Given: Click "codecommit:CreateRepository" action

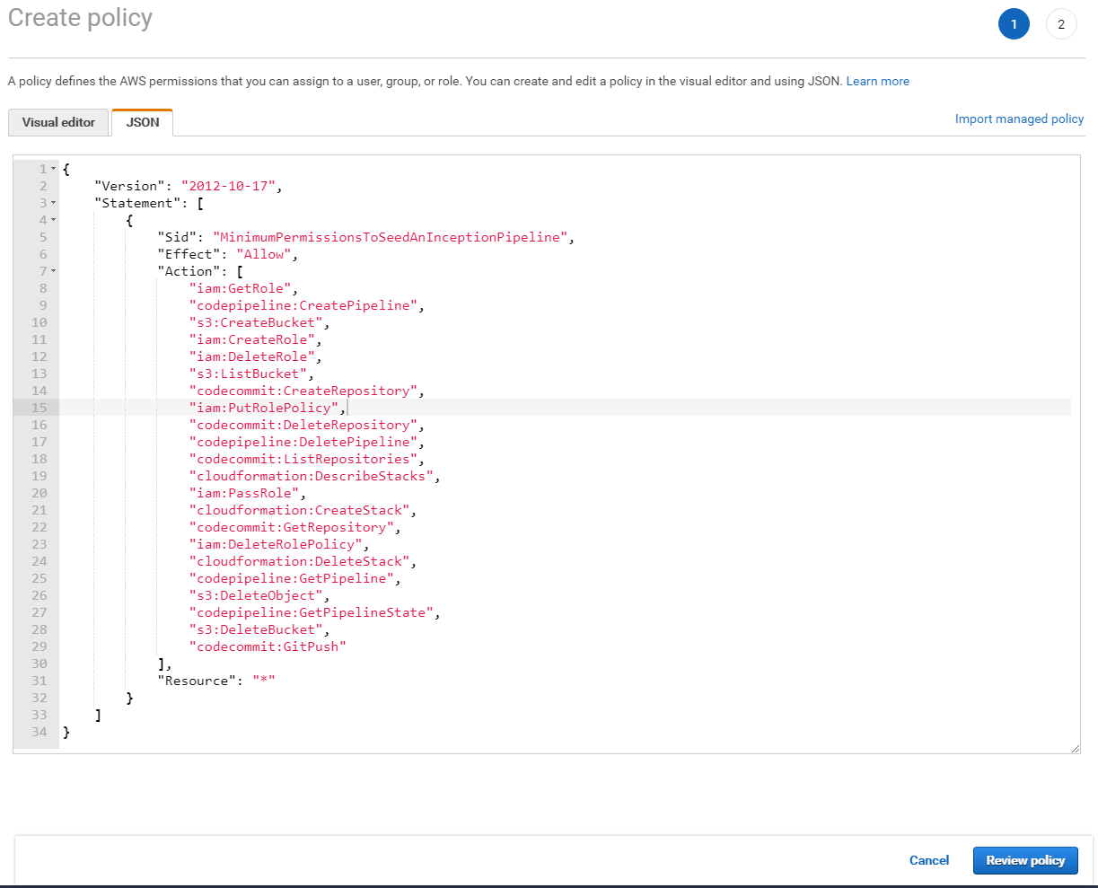Looking at the screenshot, I should point(303,391).
